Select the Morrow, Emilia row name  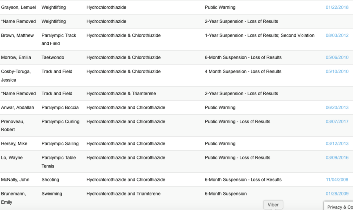pos(16,58)
